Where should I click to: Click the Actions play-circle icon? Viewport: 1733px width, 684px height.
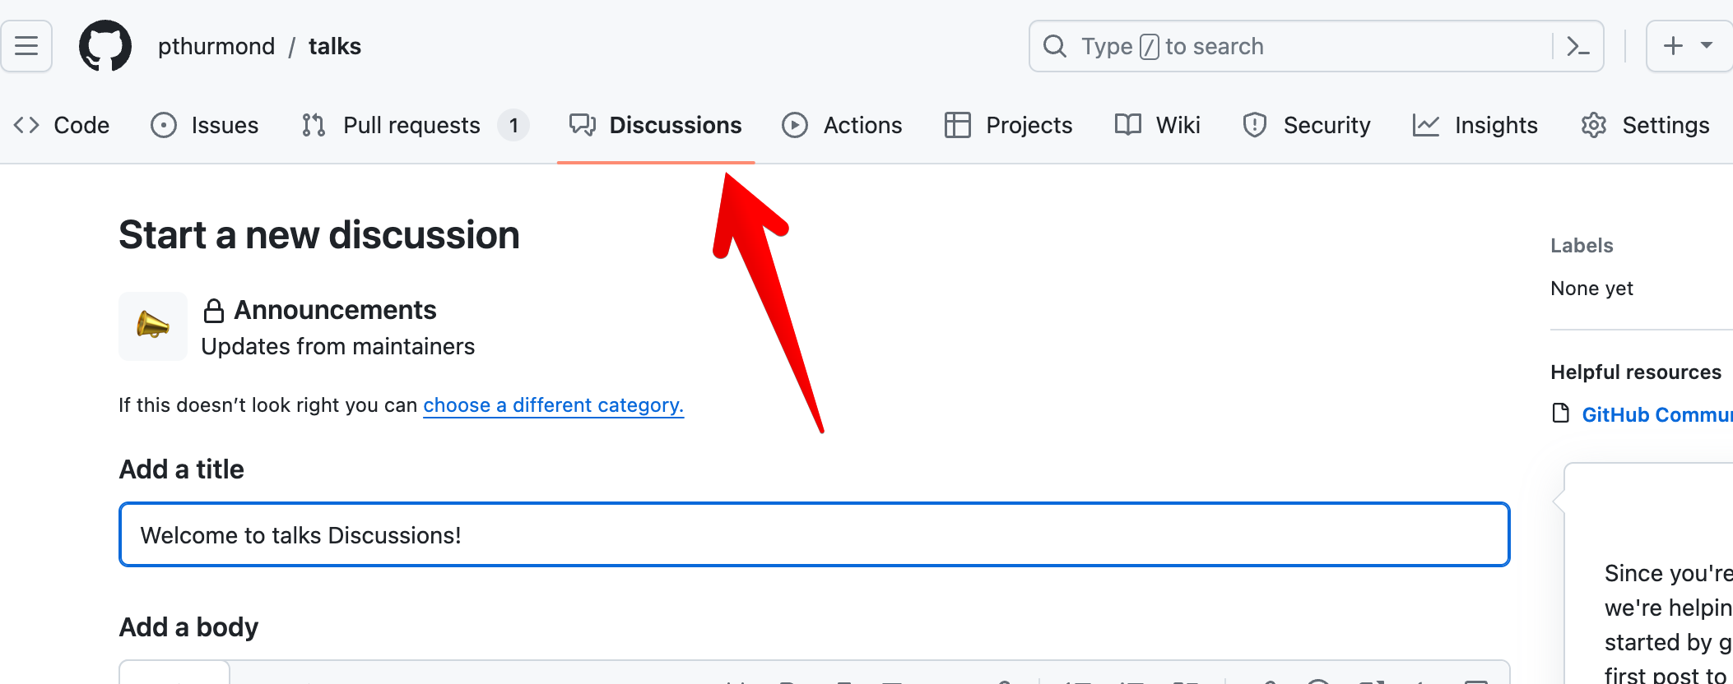[793, 125]
